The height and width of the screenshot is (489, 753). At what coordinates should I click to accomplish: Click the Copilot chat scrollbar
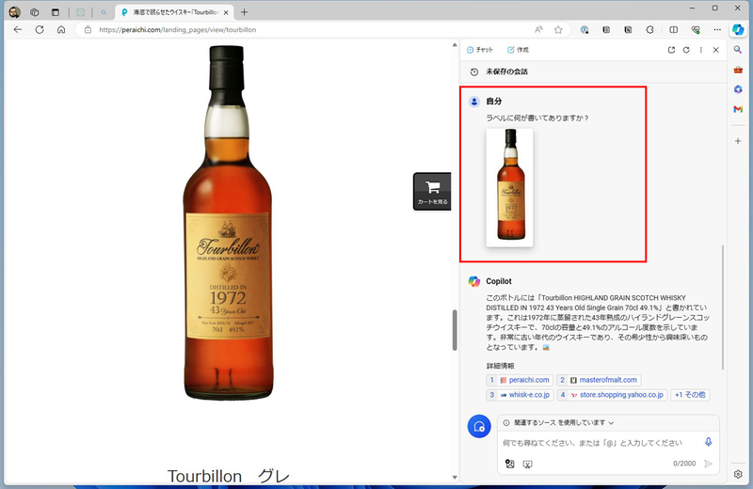pos(722,308)
